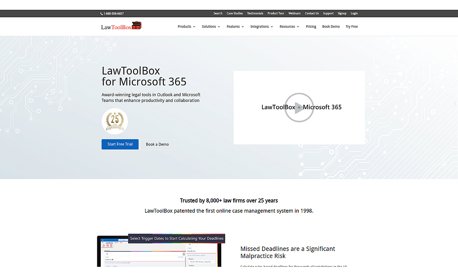Expand the Products menu
This screenshot has height=277, width=458.
click(186, 27)
